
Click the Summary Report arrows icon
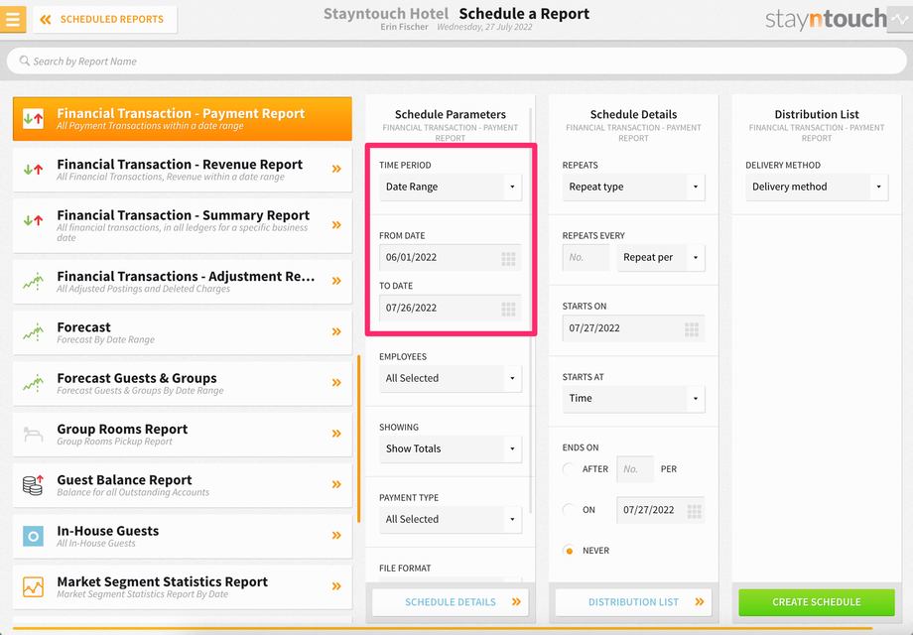click(33, 220)
